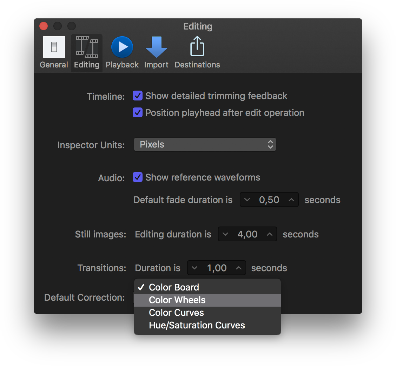This screenshot has height=366, width=396.
Task: Choose Color Board from correction menu
Action: pyautogui.click(x=207, y=287)
